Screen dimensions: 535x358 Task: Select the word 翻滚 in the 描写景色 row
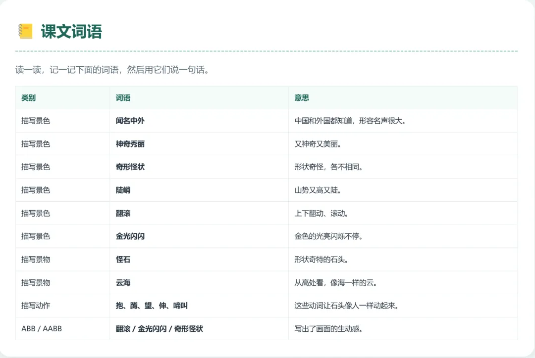[123, 213]
